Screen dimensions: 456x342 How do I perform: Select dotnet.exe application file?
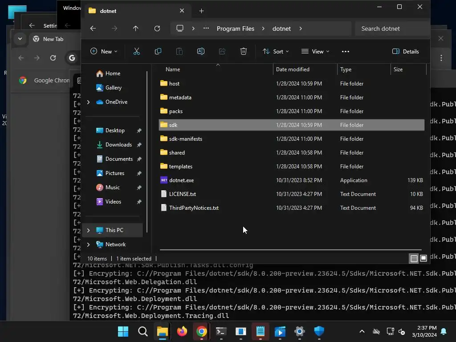(291, 180)
